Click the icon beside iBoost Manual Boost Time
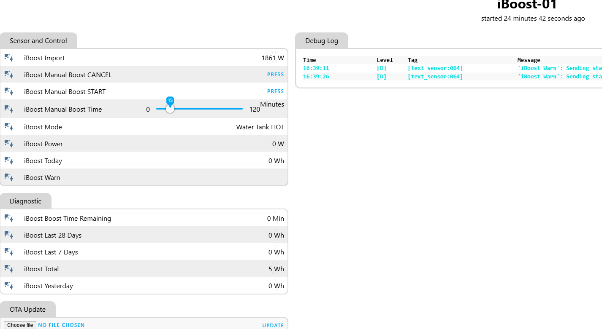The image size is (602, 329). [x=9, y=109]
